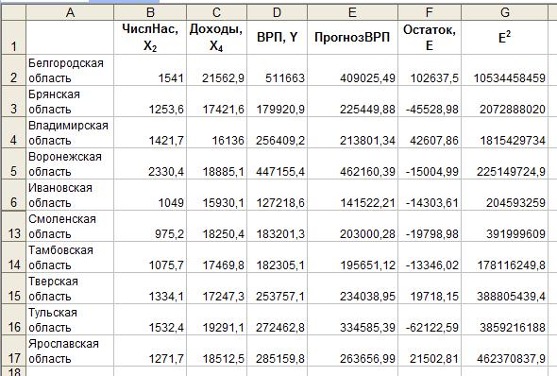Select the Воронежская область cell
The image size is (557, 376).
click(x=70, y=163)
